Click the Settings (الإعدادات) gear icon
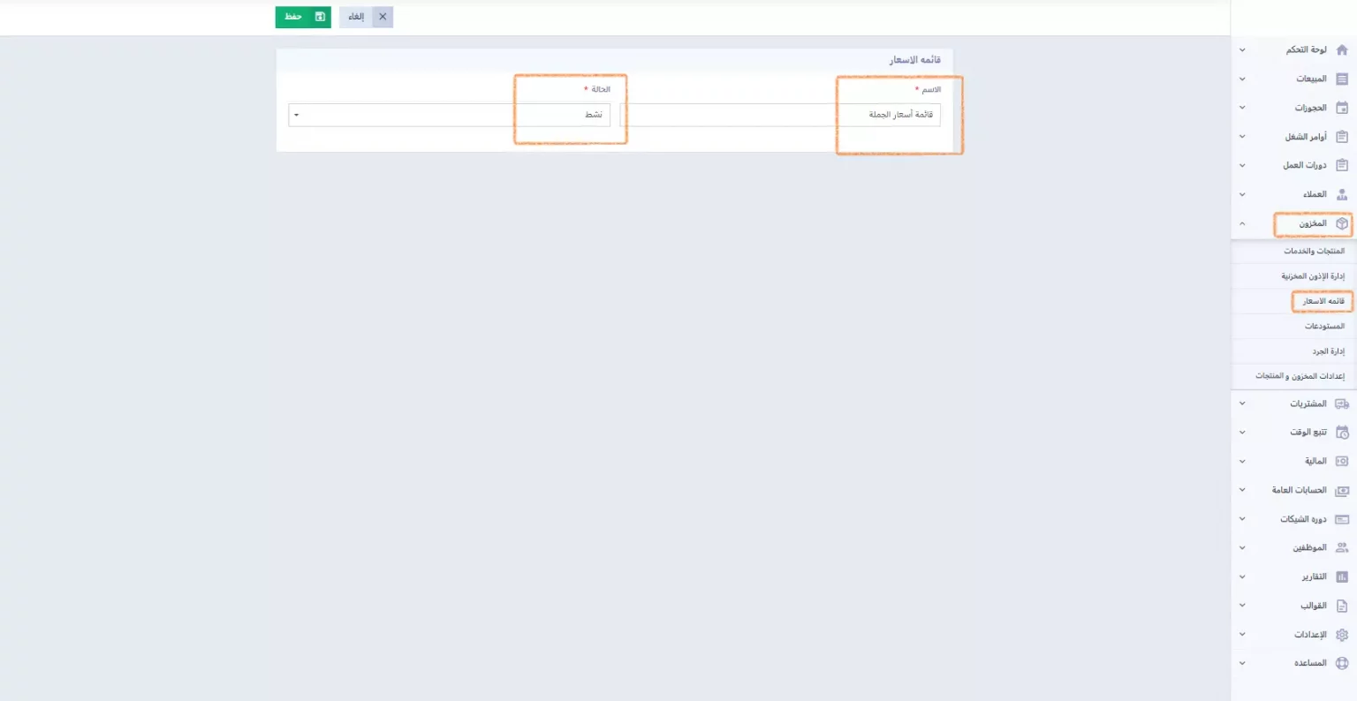1357x701 pixels. click(x=1342, y=635)
